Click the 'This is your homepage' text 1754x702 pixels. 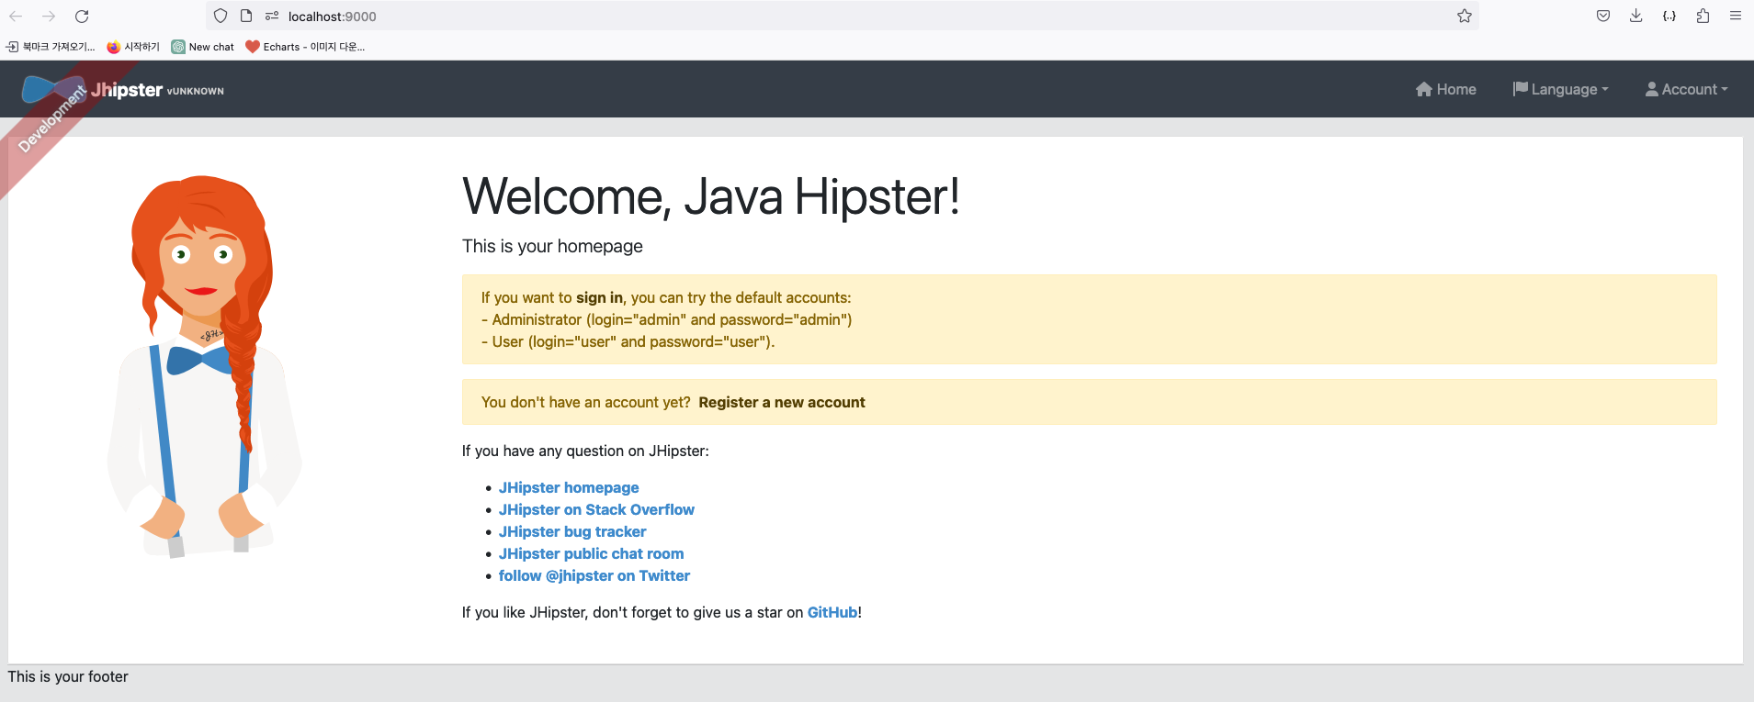552,246
